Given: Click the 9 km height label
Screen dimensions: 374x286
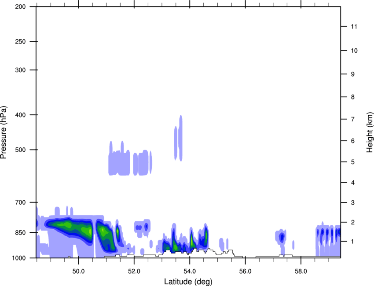Looking at the screenshot, I should tap(353, 74).
